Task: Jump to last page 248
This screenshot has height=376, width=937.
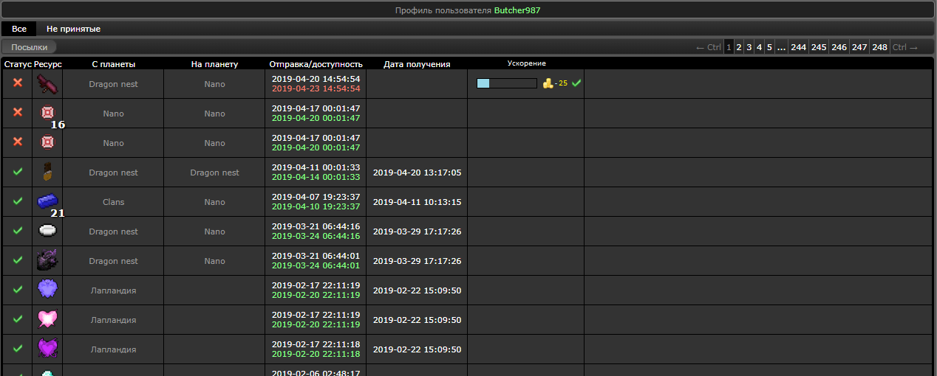Action: 879,47
